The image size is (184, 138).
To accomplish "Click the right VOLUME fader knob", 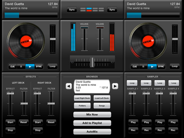I will (x=100, y=28).
